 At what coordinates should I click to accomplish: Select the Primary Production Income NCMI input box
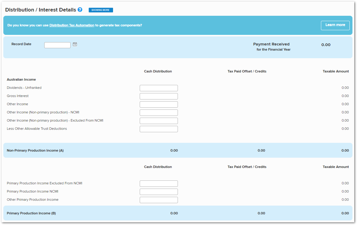(158, 192)
